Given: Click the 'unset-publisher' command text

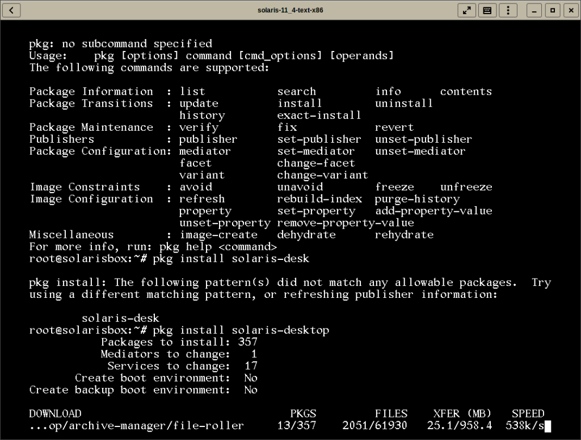Looking at the screenshot, I should click(423, 139).
